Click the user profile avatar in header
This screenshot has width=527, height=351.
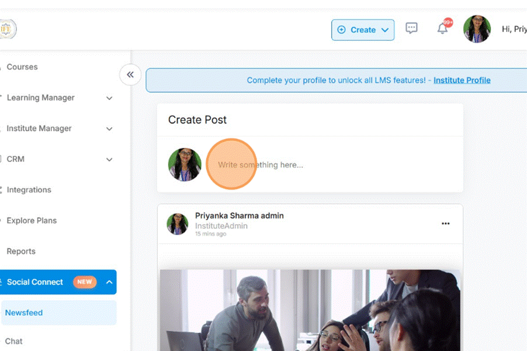[477, 29]
